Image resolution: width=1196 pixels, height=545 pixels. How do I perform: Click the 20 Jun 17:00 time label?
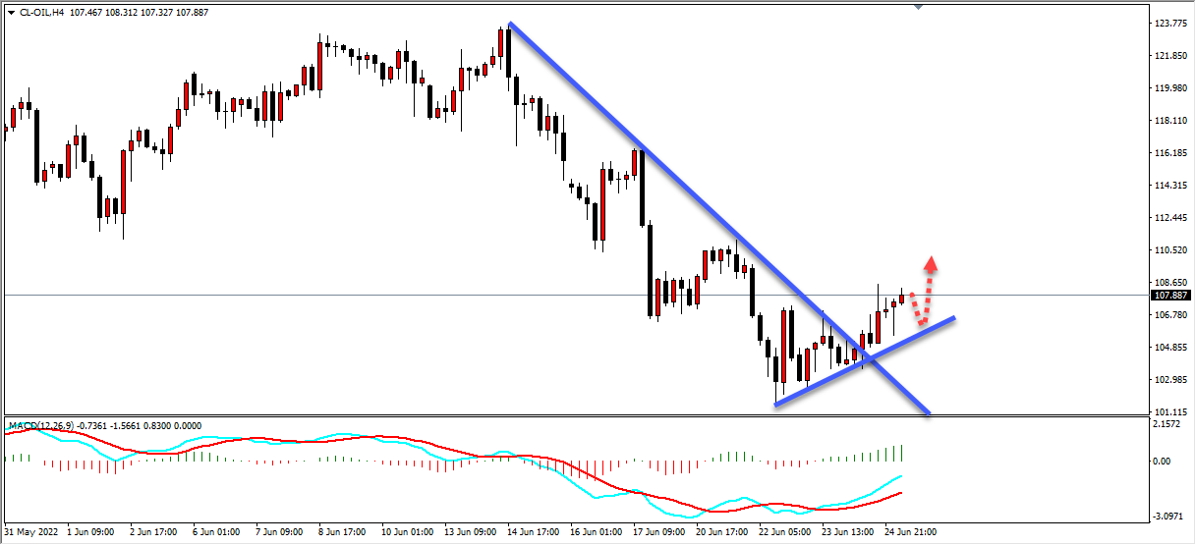coord(720,532)
